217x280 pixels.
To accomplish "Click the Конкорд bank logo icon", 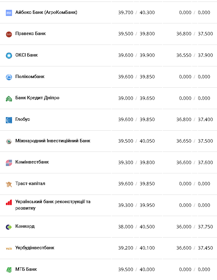I will click(9, 227).
